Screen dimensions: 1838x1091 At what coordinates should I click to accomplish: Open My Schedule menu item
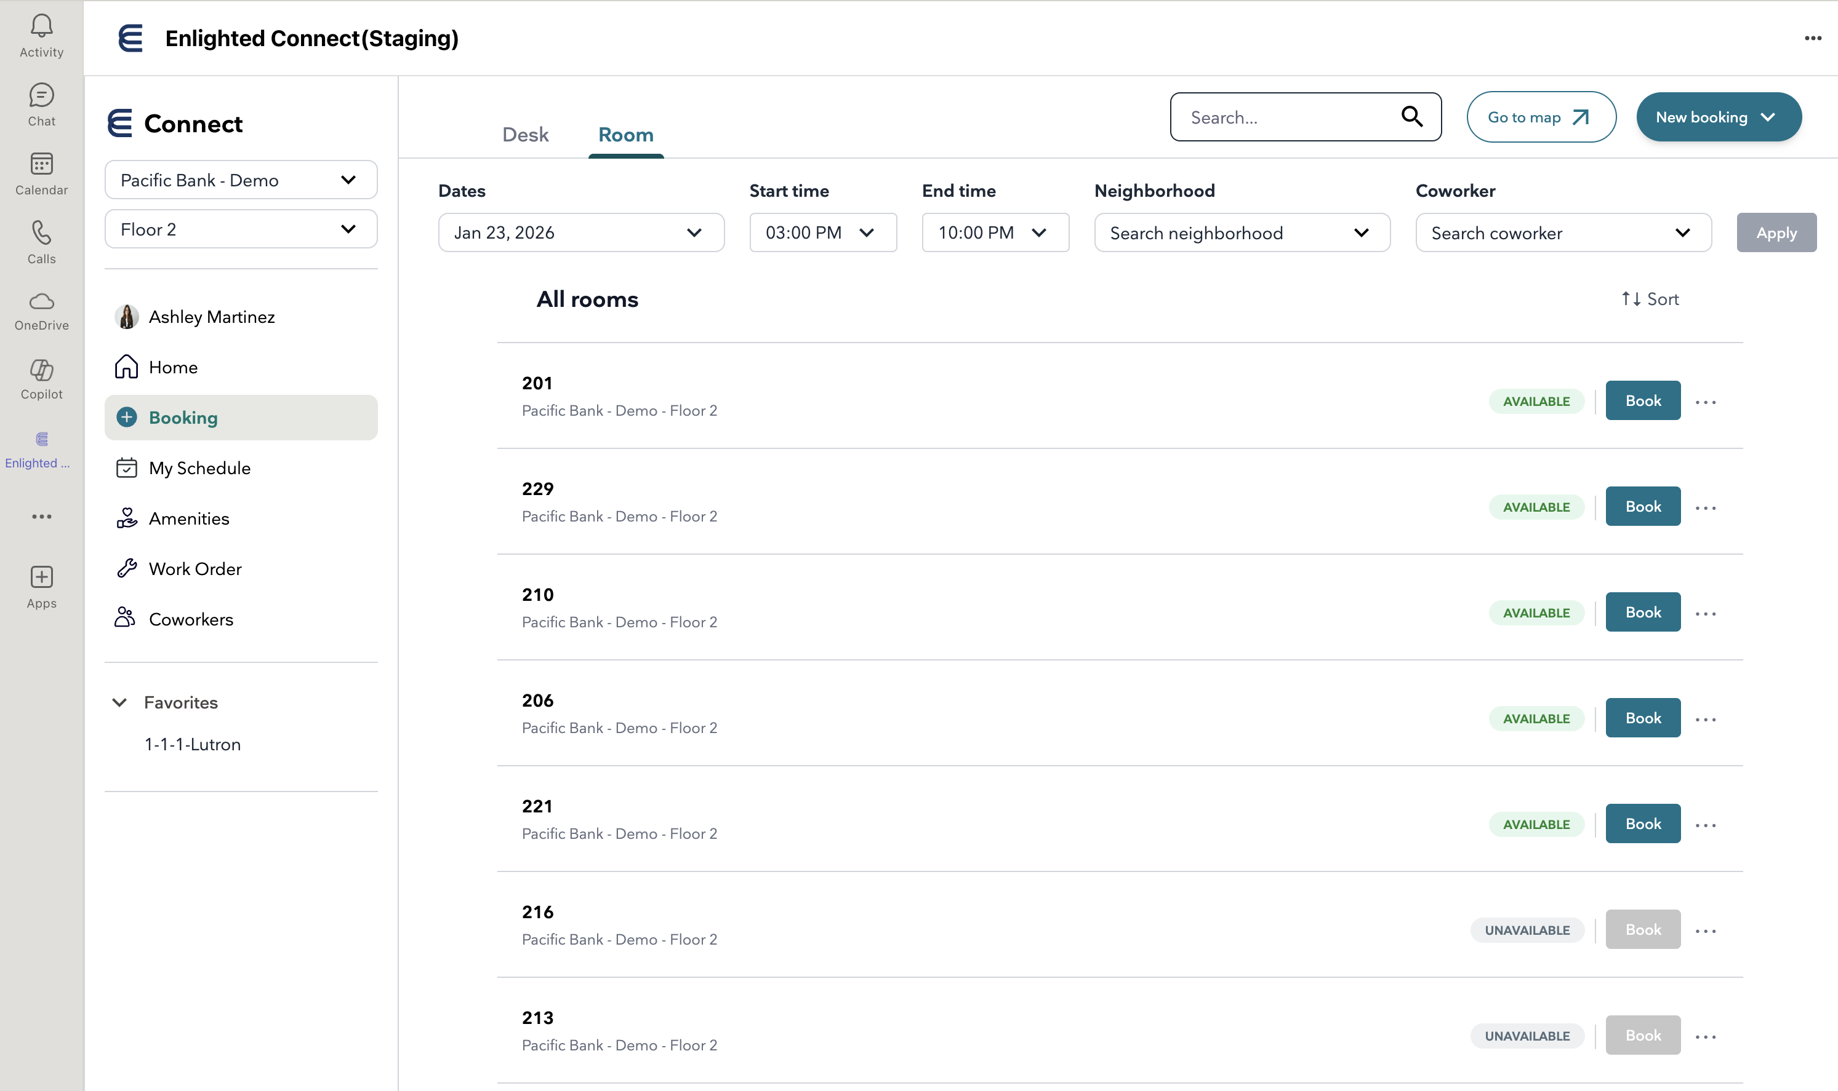pos(241,468)
